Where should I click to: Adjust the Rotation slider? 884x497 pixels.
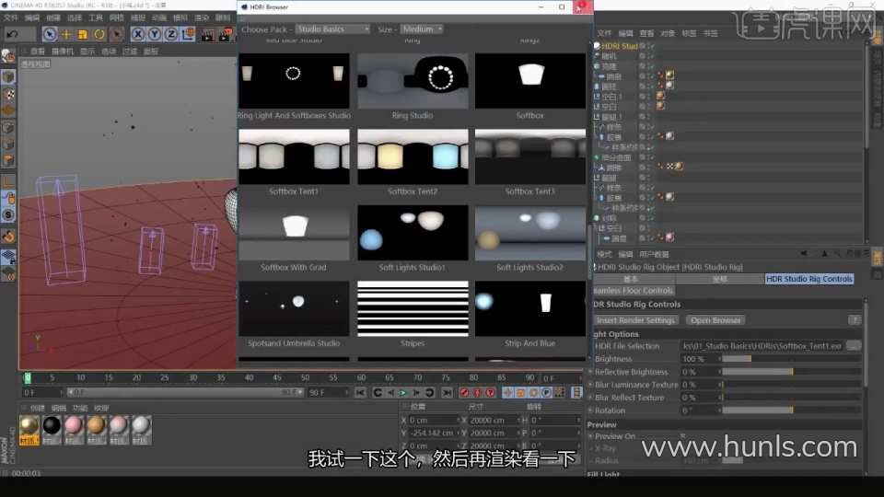pos(792,410)
